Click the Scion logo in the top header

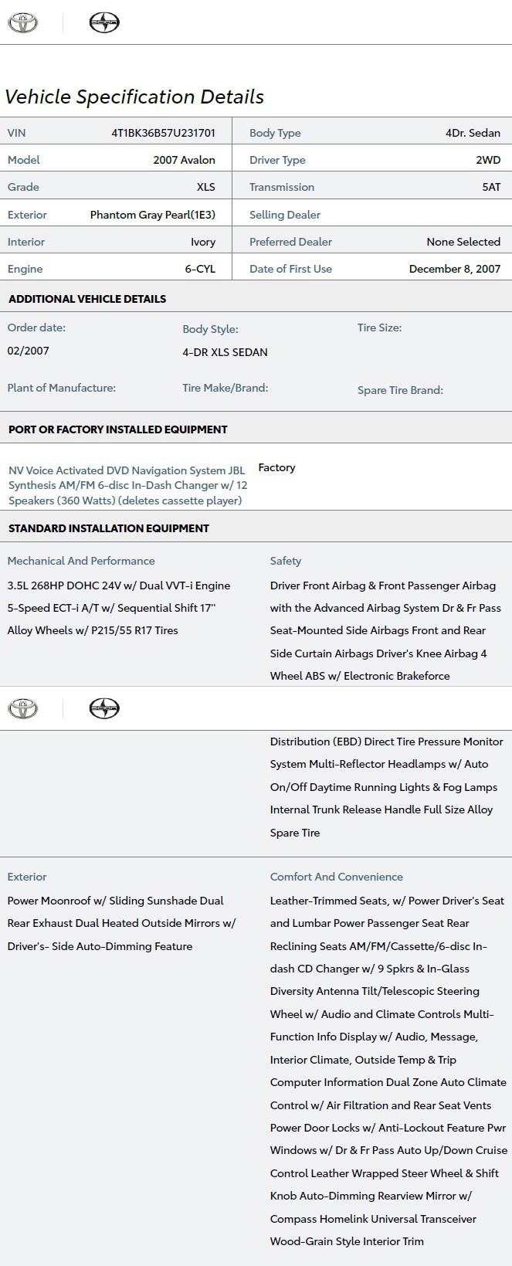104,23
